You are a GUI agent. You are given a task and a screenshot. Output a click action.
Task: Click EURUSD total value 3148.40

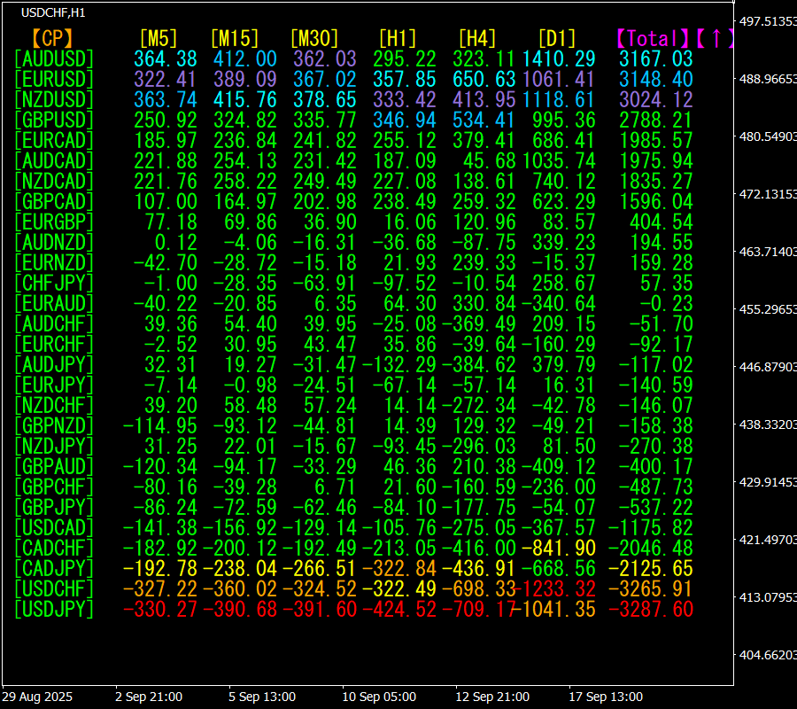click(656, 80)
